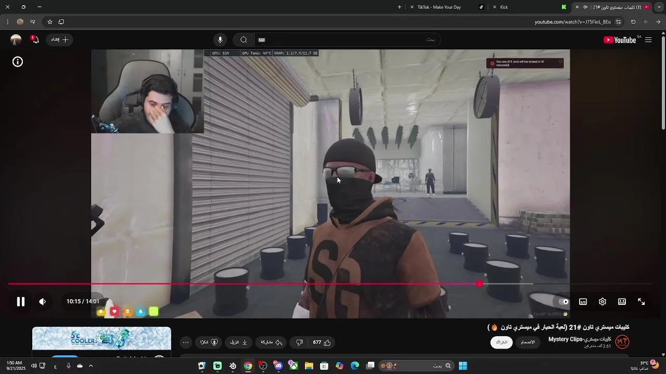
Task: Close the Kick tab
Action: pos(494,7)
